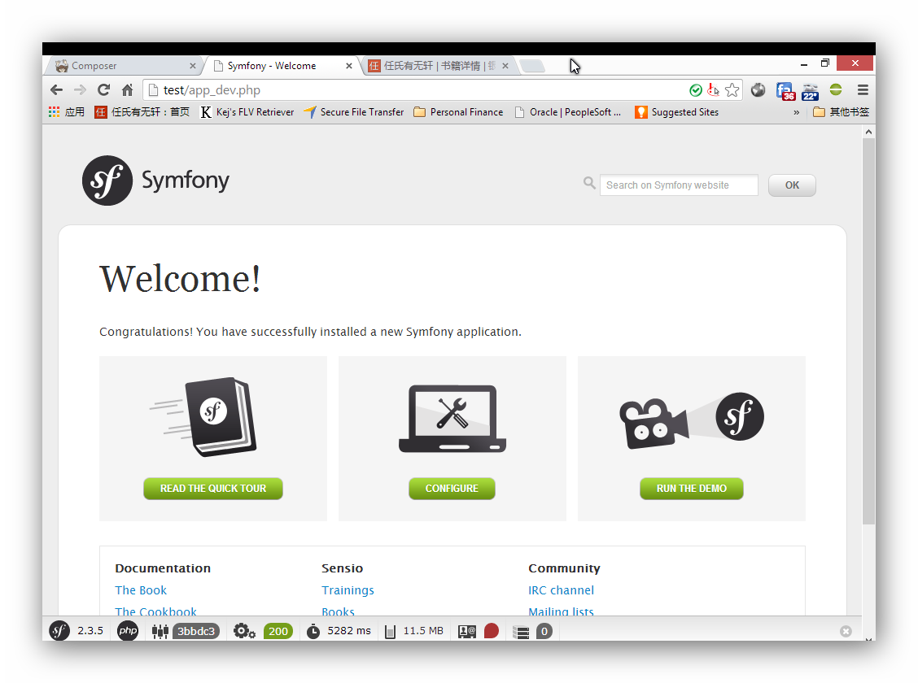This screenshot has width=918, height=683.
Task: Click the 2.3.5 Symfony version label
Action: click(90, 631)
